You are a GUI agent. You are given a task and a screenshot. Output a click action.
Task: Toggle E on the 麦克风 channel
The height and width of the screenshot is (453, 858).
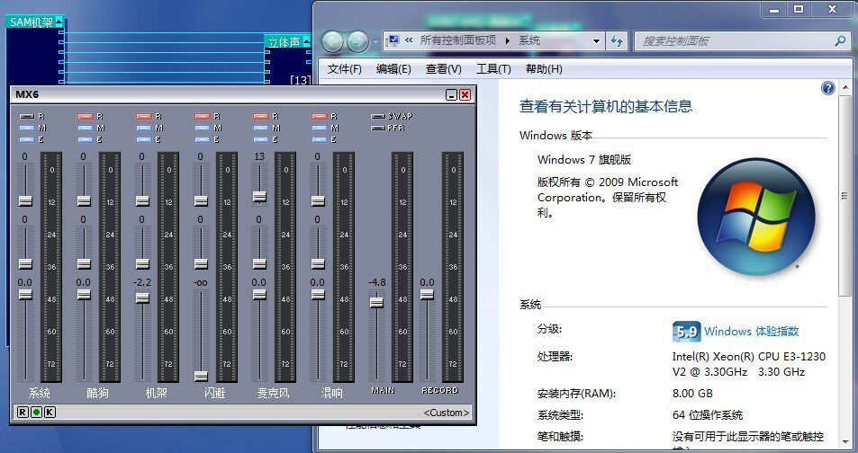[x=261, y=140]
